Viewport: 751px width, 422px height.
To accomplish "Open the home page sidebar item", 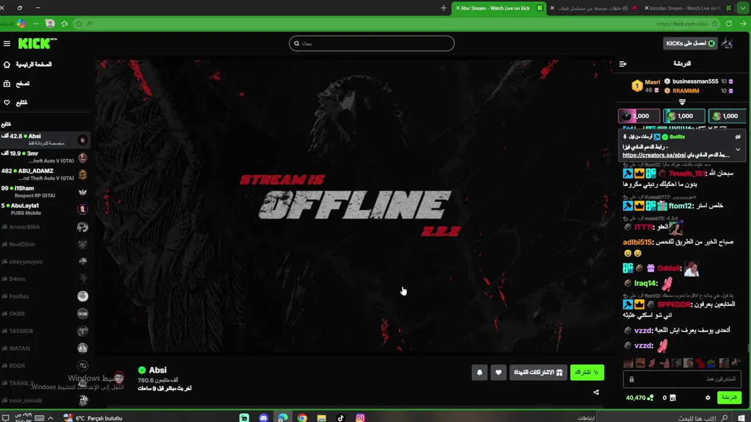I will pyautogui.click(x=28, y=64).
